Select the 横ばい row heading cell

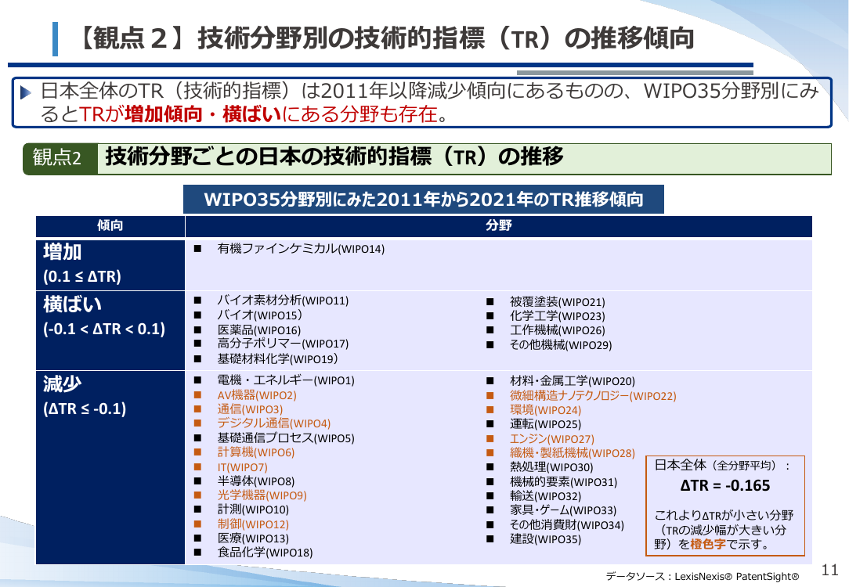click(110, 330)
